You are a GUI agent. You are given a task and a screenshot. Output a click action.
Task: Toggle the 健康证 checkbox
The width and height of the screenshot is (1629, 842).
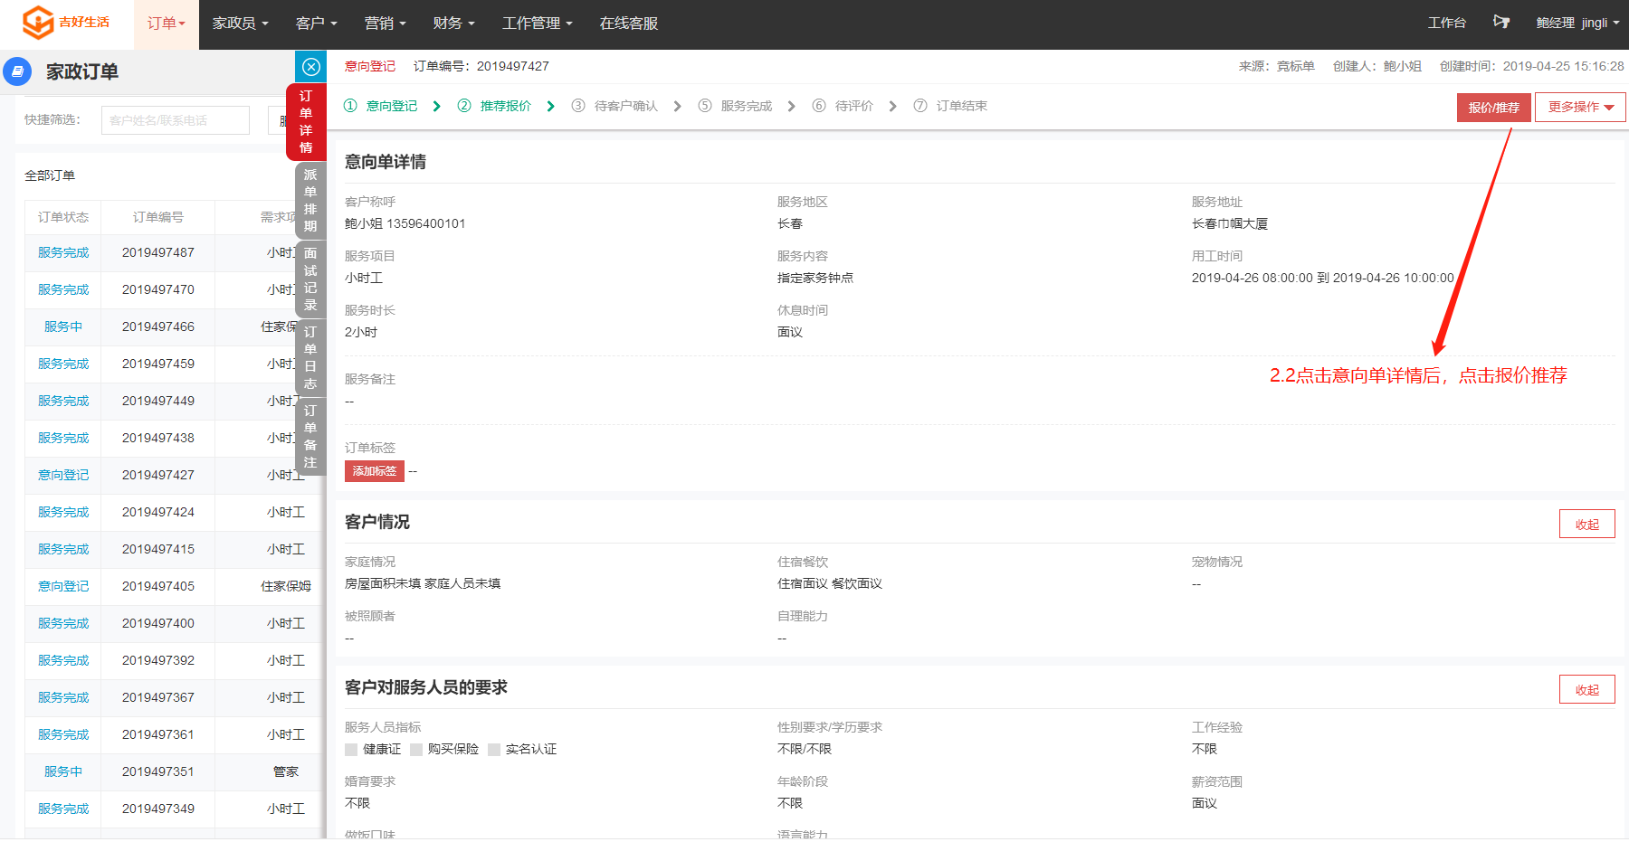tap(351, 750)
